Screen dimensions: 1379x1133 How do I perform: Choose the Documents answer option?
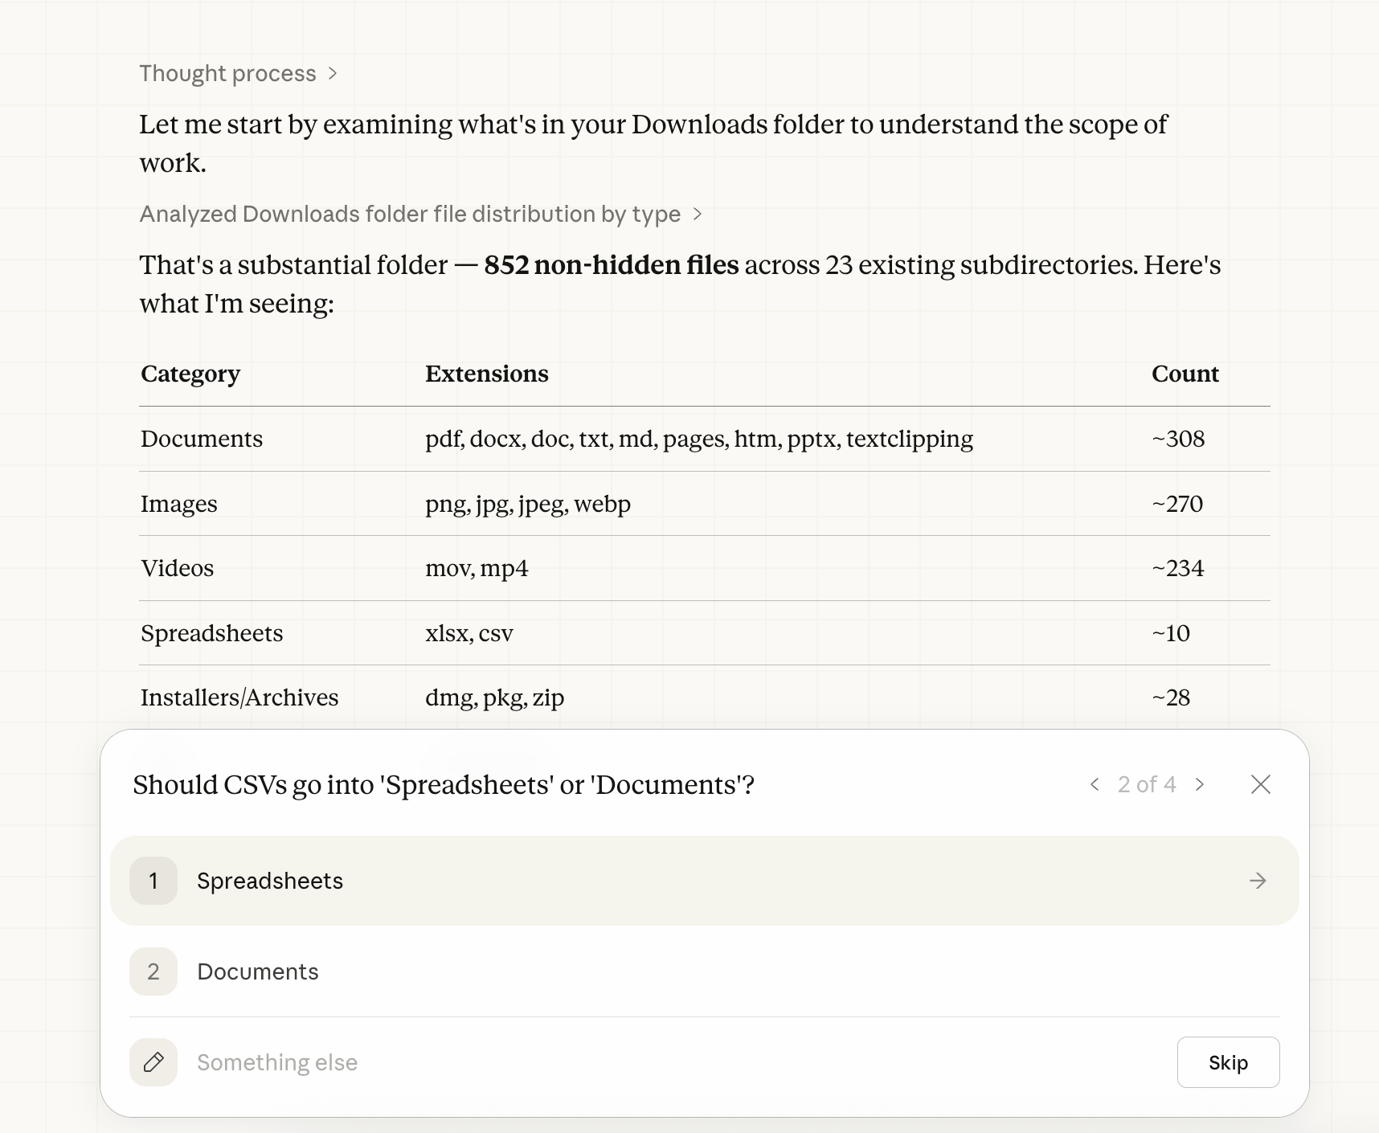pos(258,971)
